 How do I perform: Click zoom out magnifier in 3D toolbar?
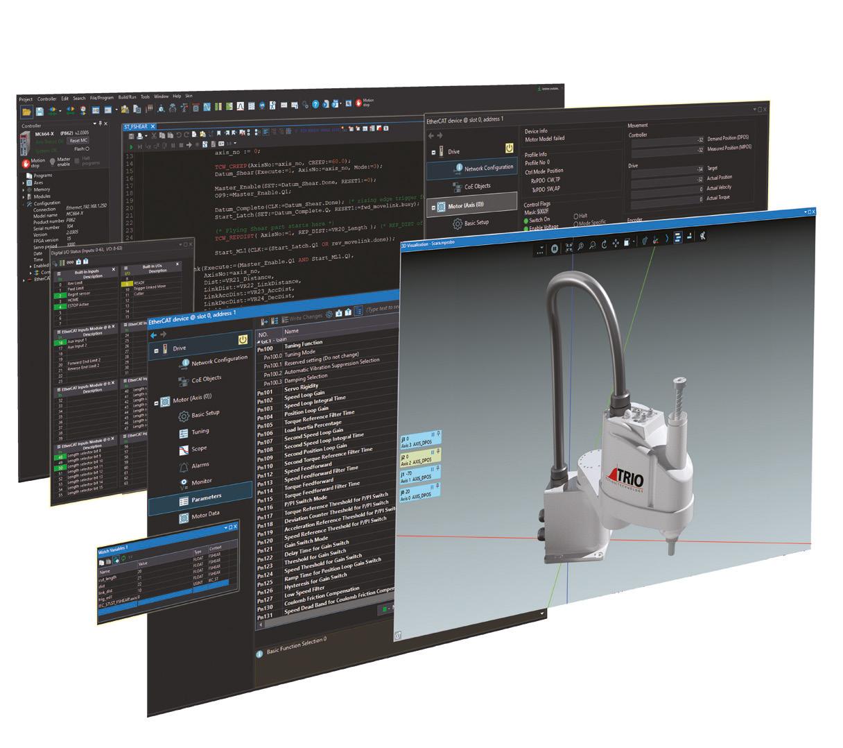(x=592, y=245)
